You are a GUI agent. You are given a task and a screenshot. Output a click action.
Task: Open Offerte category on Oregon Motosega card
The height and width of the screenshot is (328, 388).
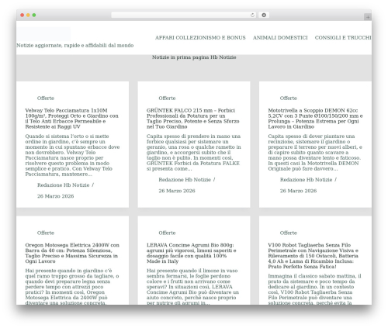pos(46,233)
